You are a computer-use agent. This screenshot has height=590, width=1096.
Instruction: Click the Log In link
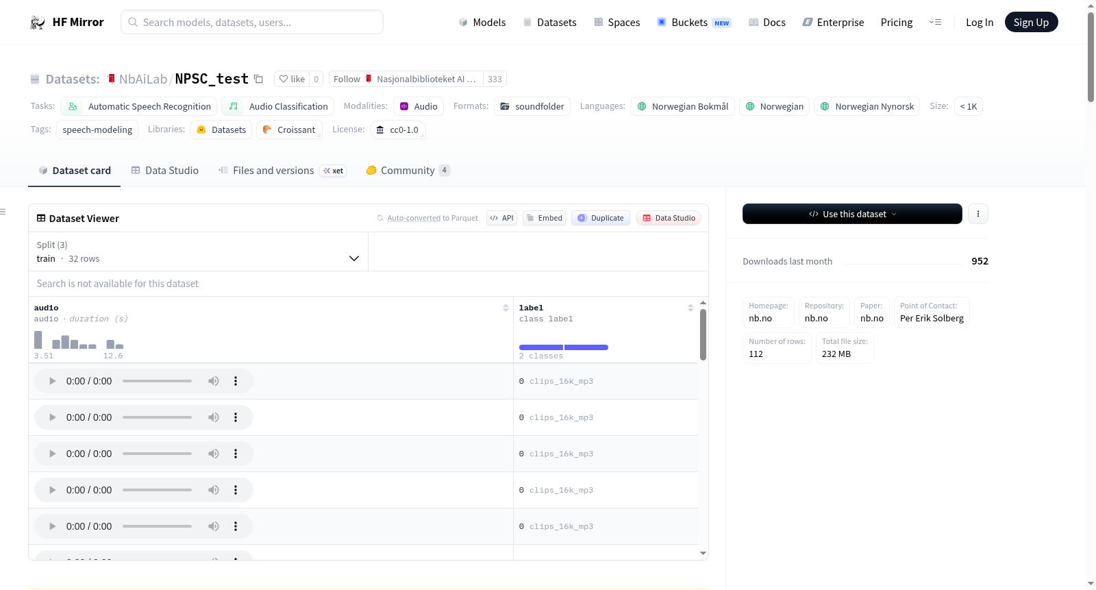(980, 22)
